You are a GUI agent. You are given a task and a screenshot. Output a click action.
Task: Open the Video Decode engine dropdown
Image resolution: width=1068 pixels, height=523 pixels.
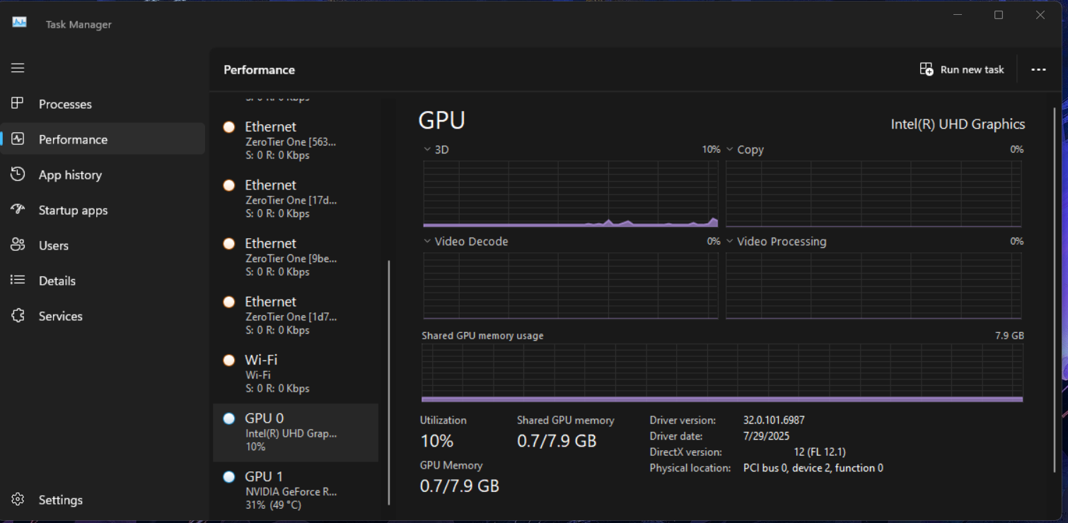465,242
